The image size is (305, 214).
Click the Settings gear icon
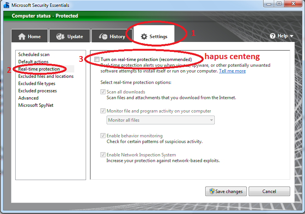coord(144,37)
